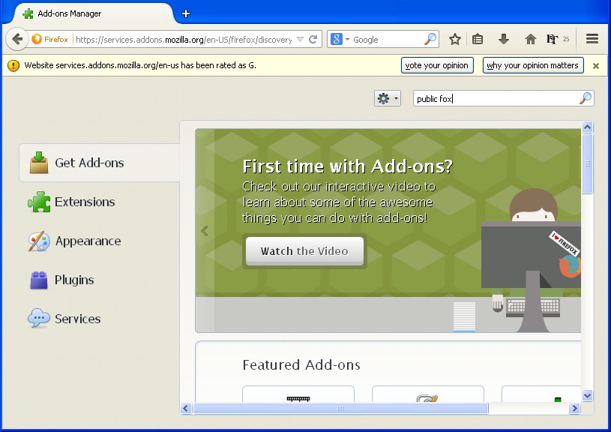611x432 pixels.
Task: Click the Google search magnifier icon
Action: coord(430,39)
